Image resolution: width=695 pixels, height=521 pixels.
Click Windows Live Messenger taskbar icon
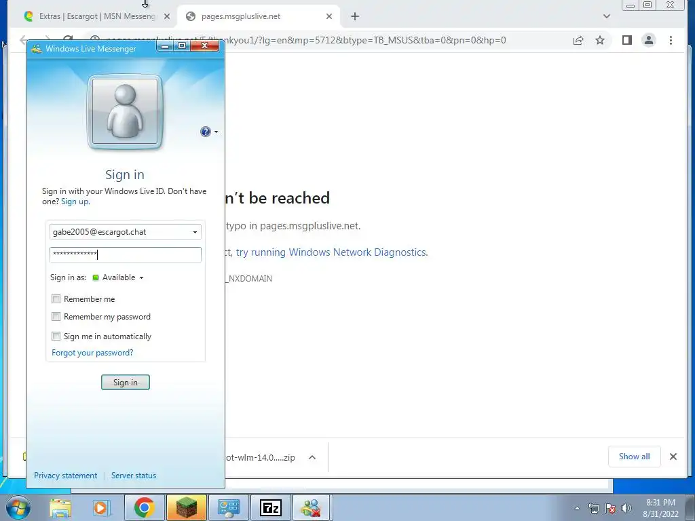(x=311, y=507)
